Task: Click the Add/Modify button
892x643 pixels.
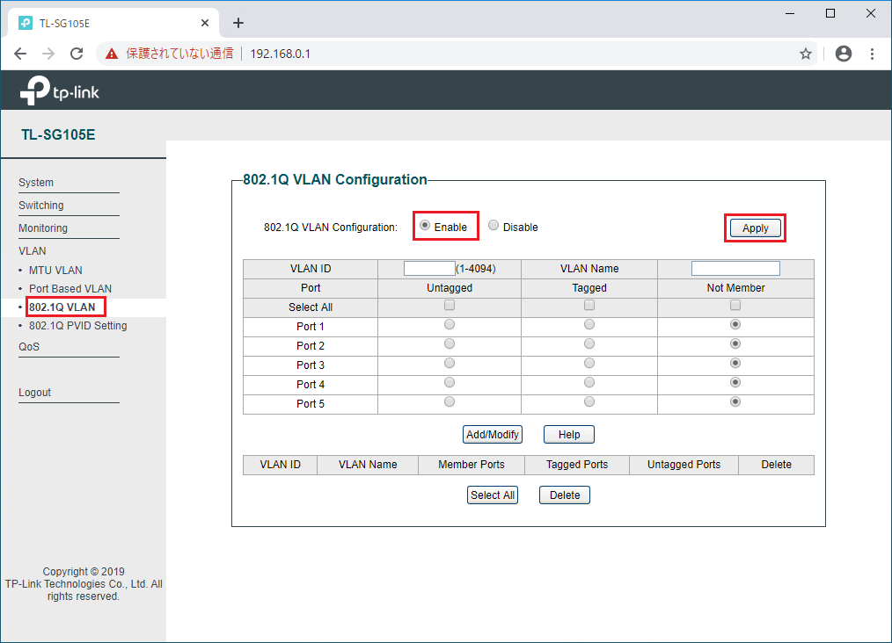Action: click(492, 435)
